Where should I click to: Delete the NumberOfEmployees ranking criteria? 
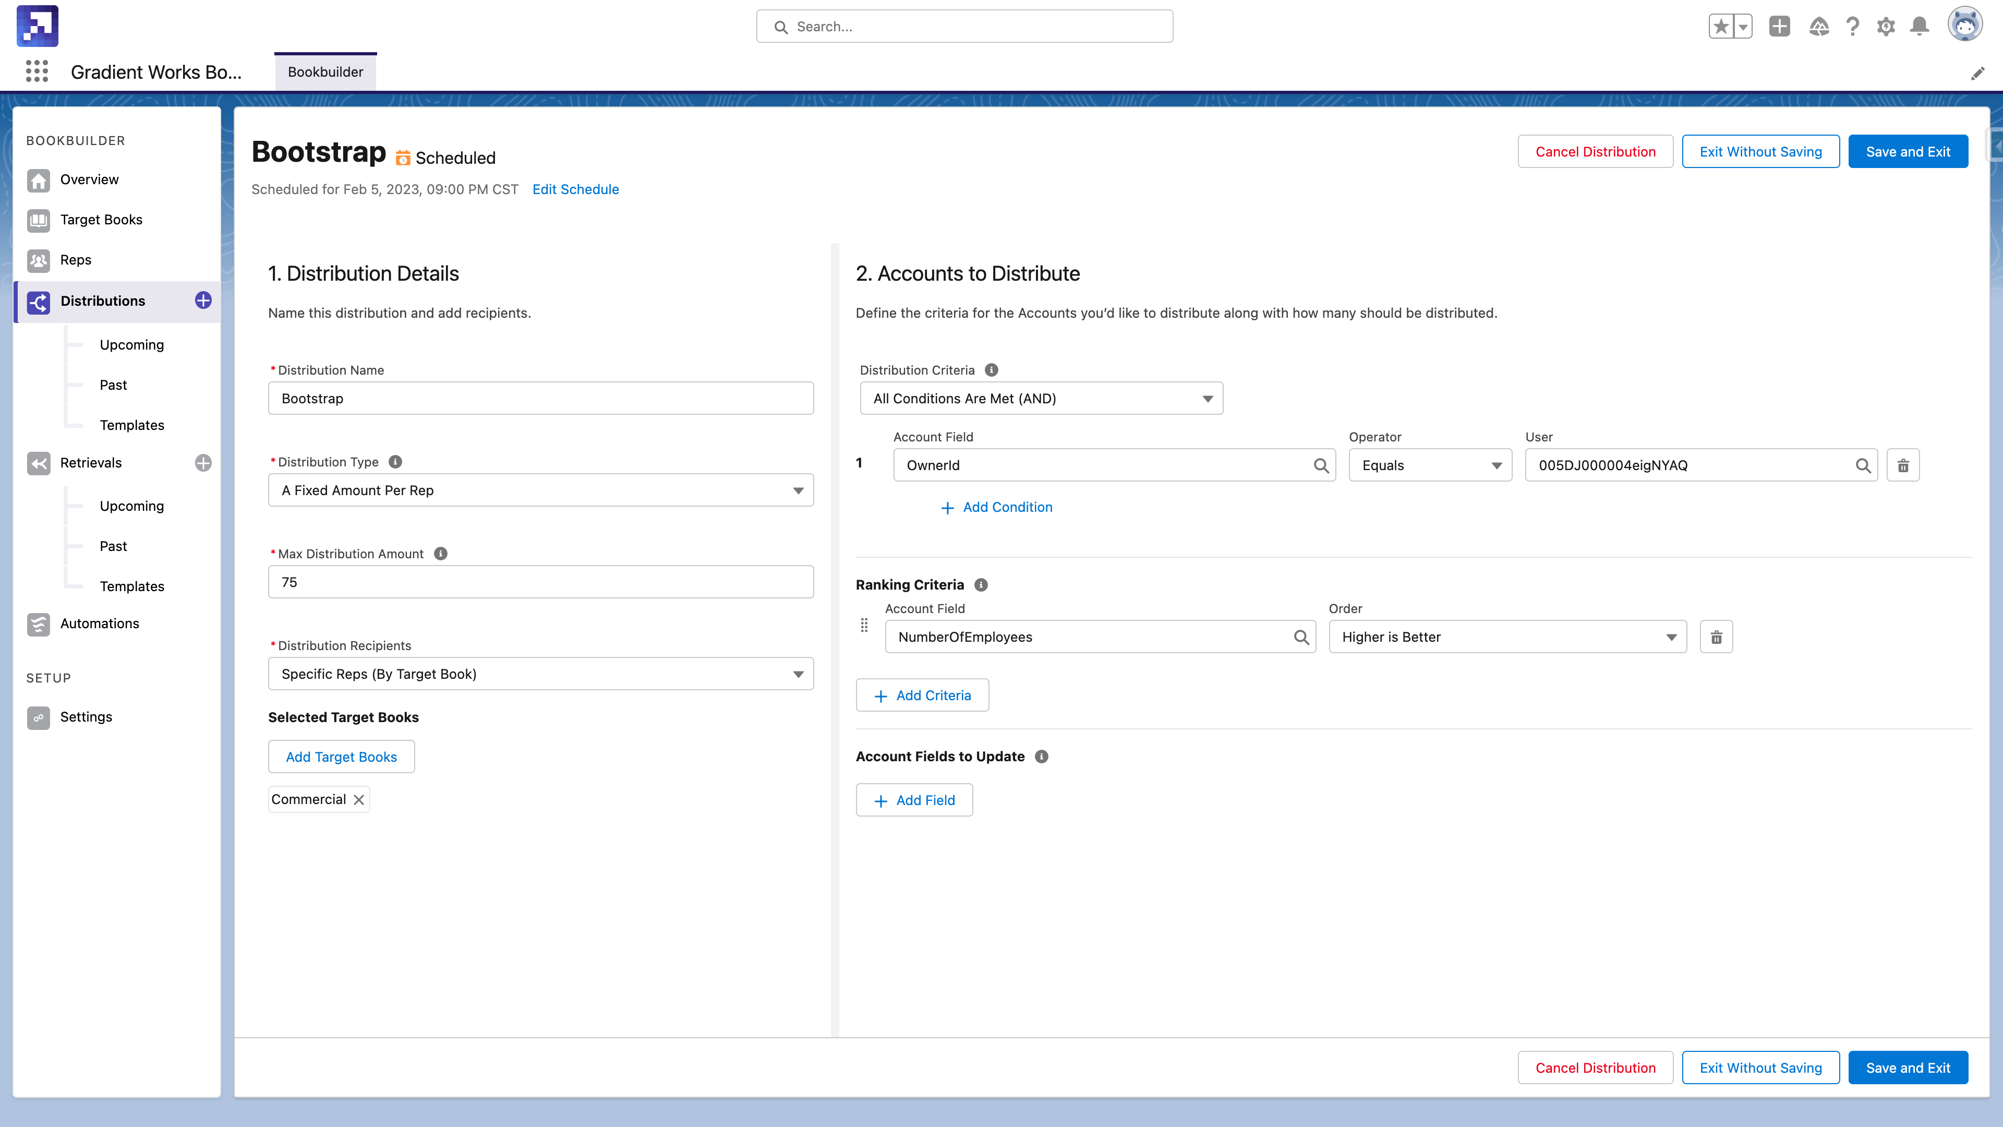coord(1716,637)
